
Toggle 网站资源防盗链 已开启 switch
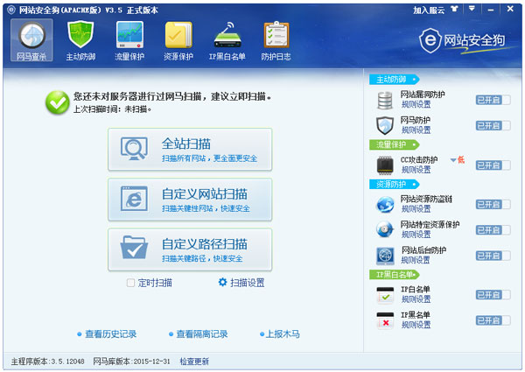coord(493,204)
